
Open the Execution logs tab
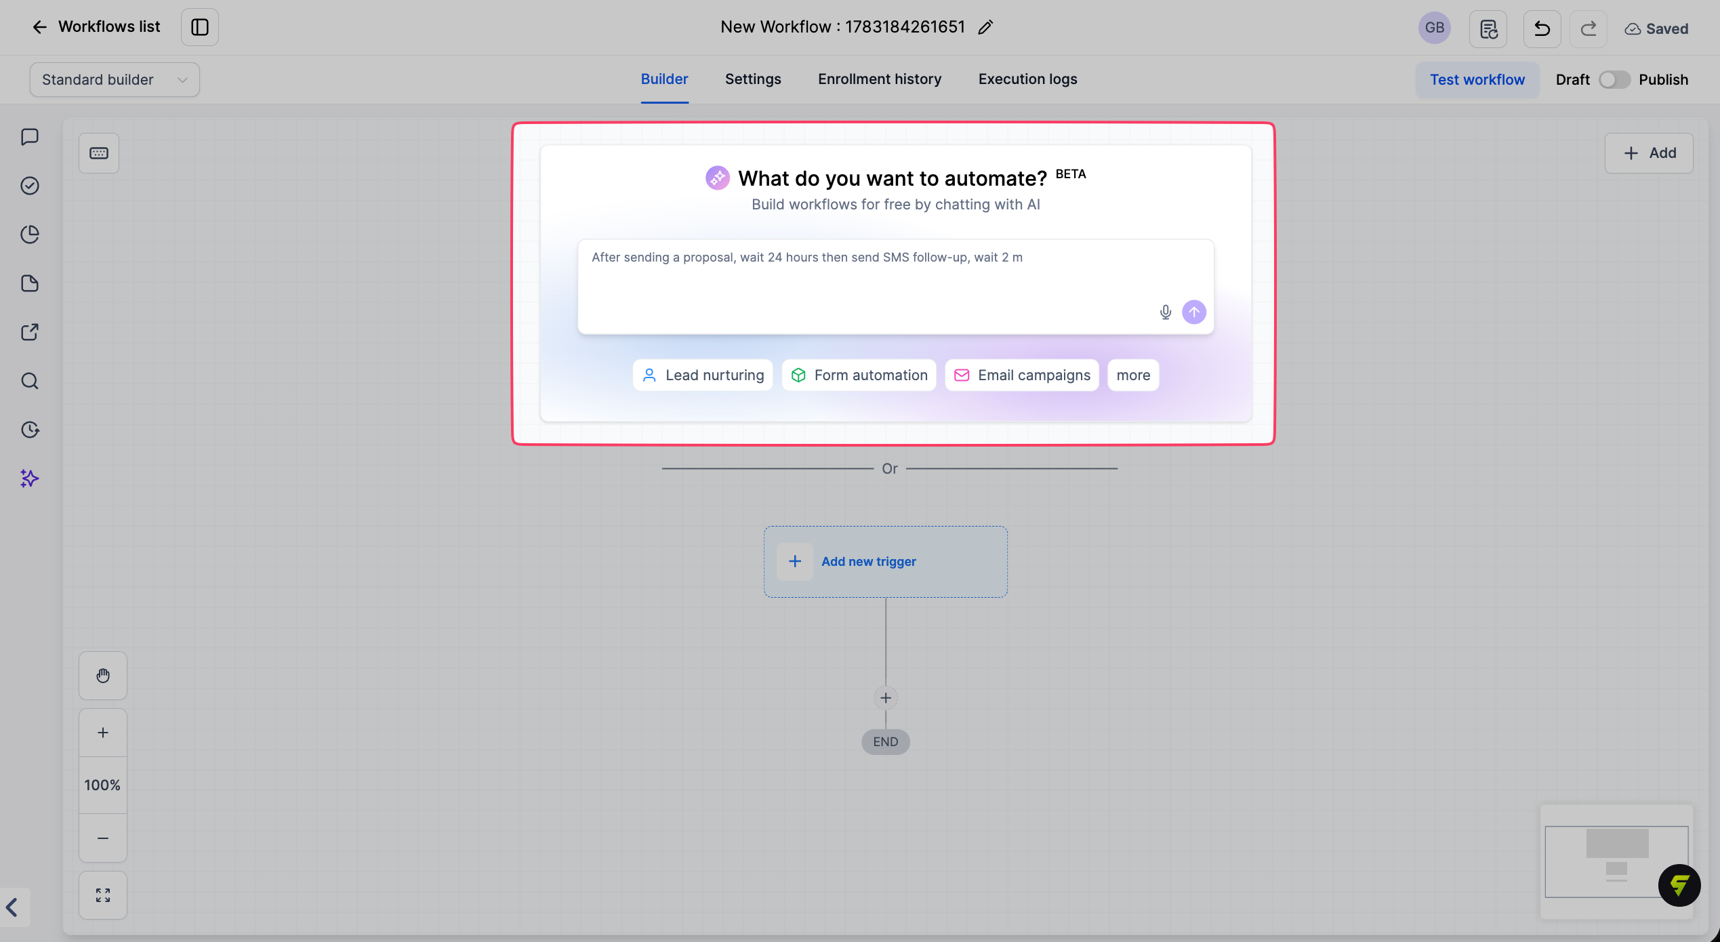[1027, 79]
